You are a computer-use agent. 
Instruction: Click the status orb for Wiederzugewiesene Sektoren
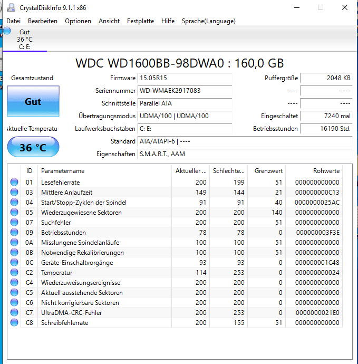tap(14, 212)
